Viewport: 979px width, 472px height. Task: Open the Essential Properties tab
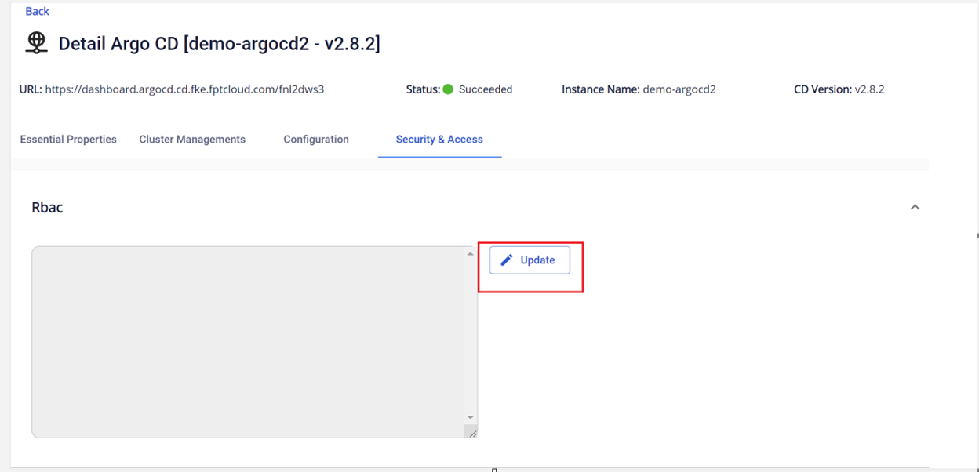[x=68, y=140]
